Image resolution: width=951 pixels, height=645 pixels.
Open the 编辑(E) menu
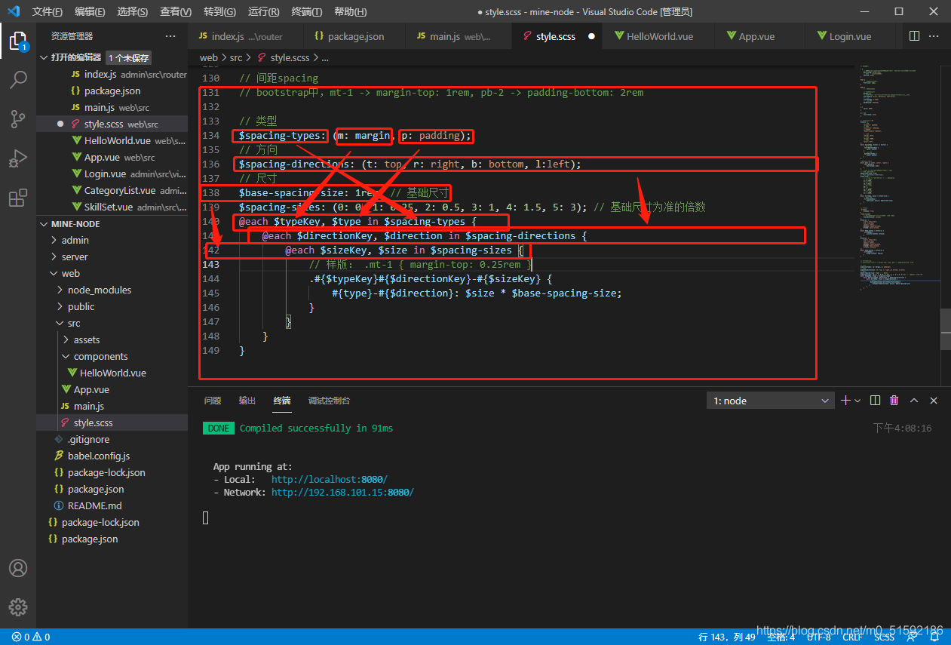(x=90, y=12)
